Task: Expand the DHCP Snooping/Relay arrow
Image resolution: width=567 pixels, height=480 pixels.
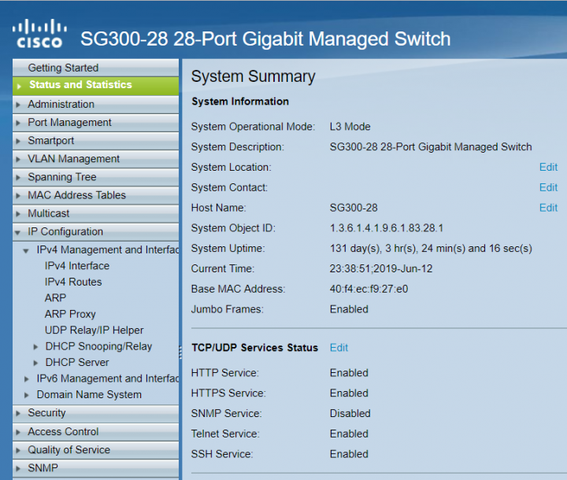Action: point(35,347)
